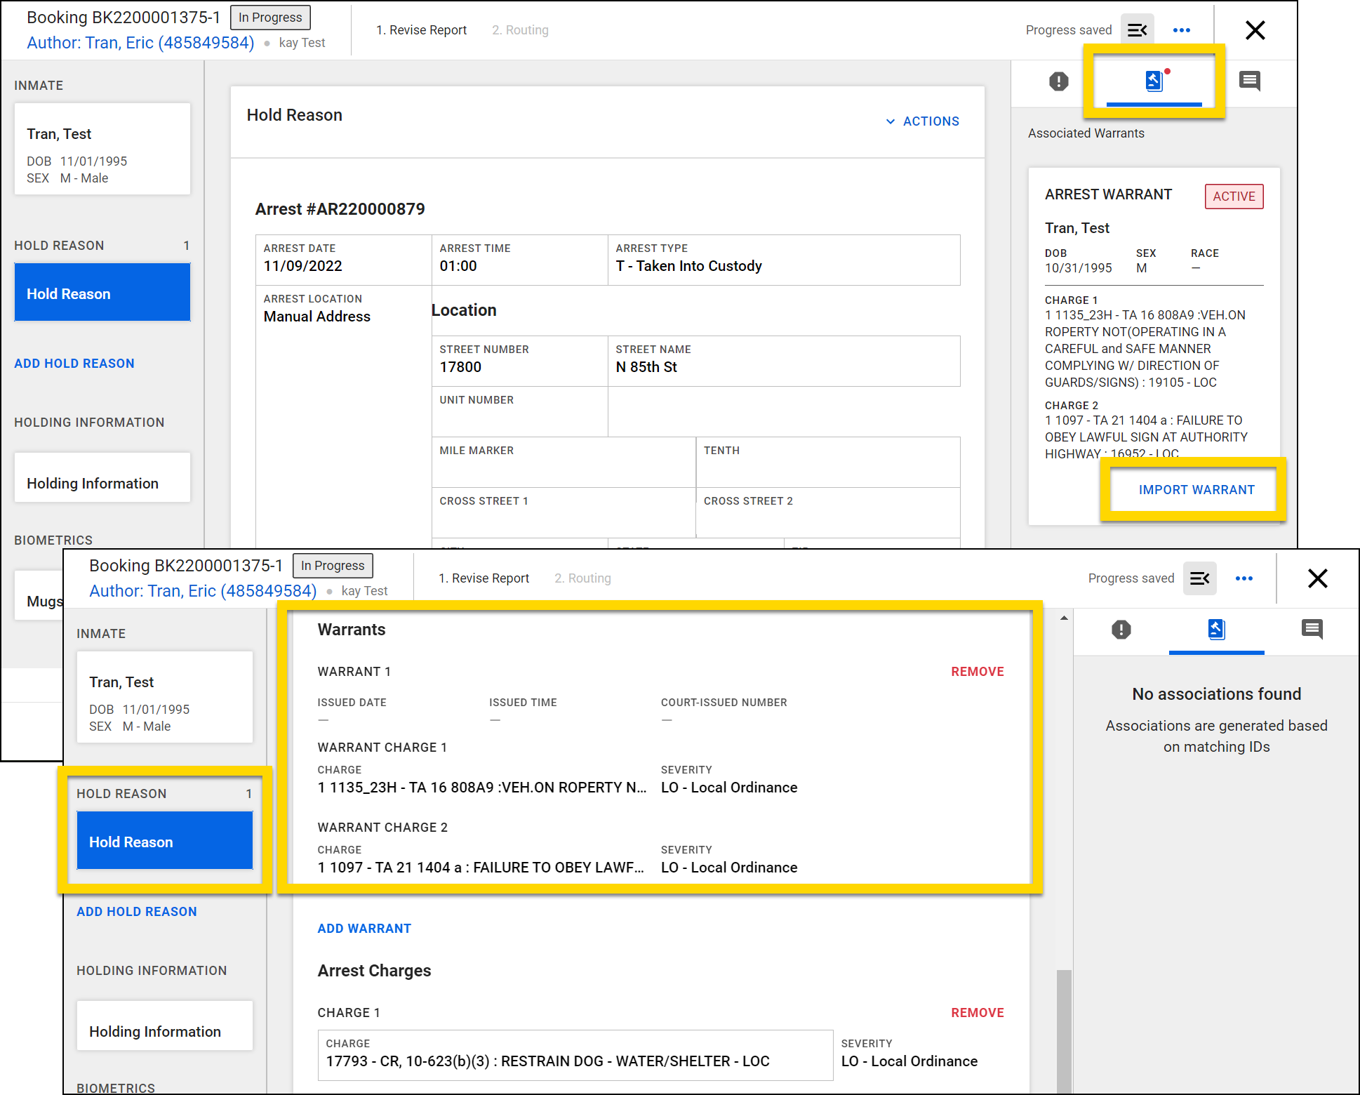The image size is (1360, 1095).
Task: Select the lower 1. Revise Report step
Action: (x=484, y=578)
